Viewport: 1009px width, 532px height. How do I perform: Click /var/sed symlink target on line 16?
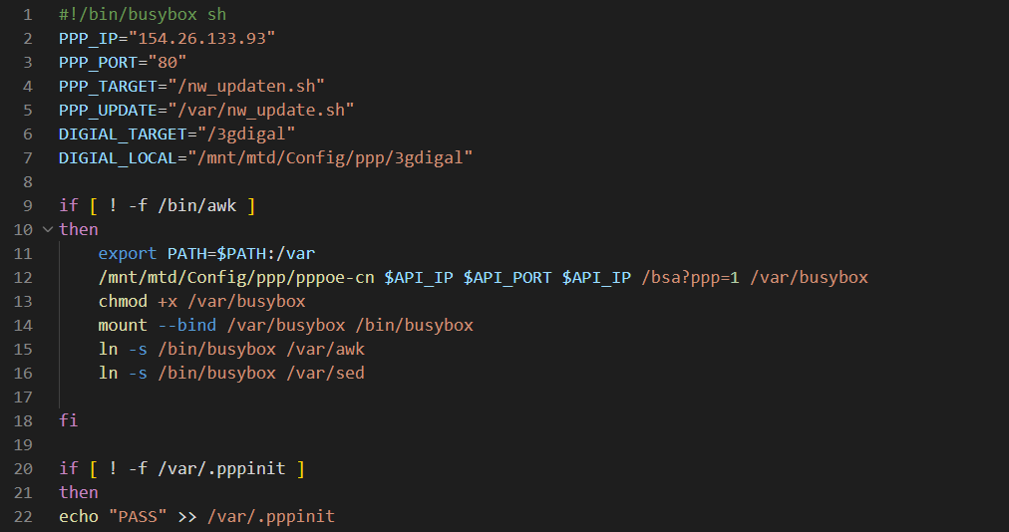pyautogui.click(x=326, y=374)
